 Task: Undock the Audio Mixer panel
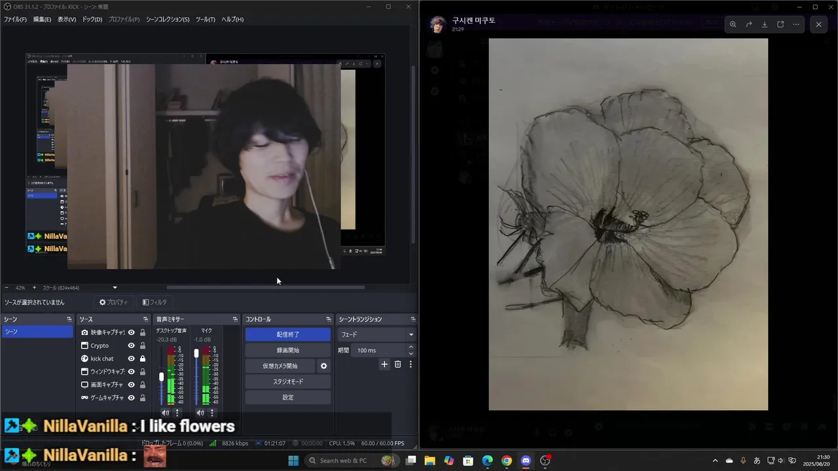(x=235, y=319)
